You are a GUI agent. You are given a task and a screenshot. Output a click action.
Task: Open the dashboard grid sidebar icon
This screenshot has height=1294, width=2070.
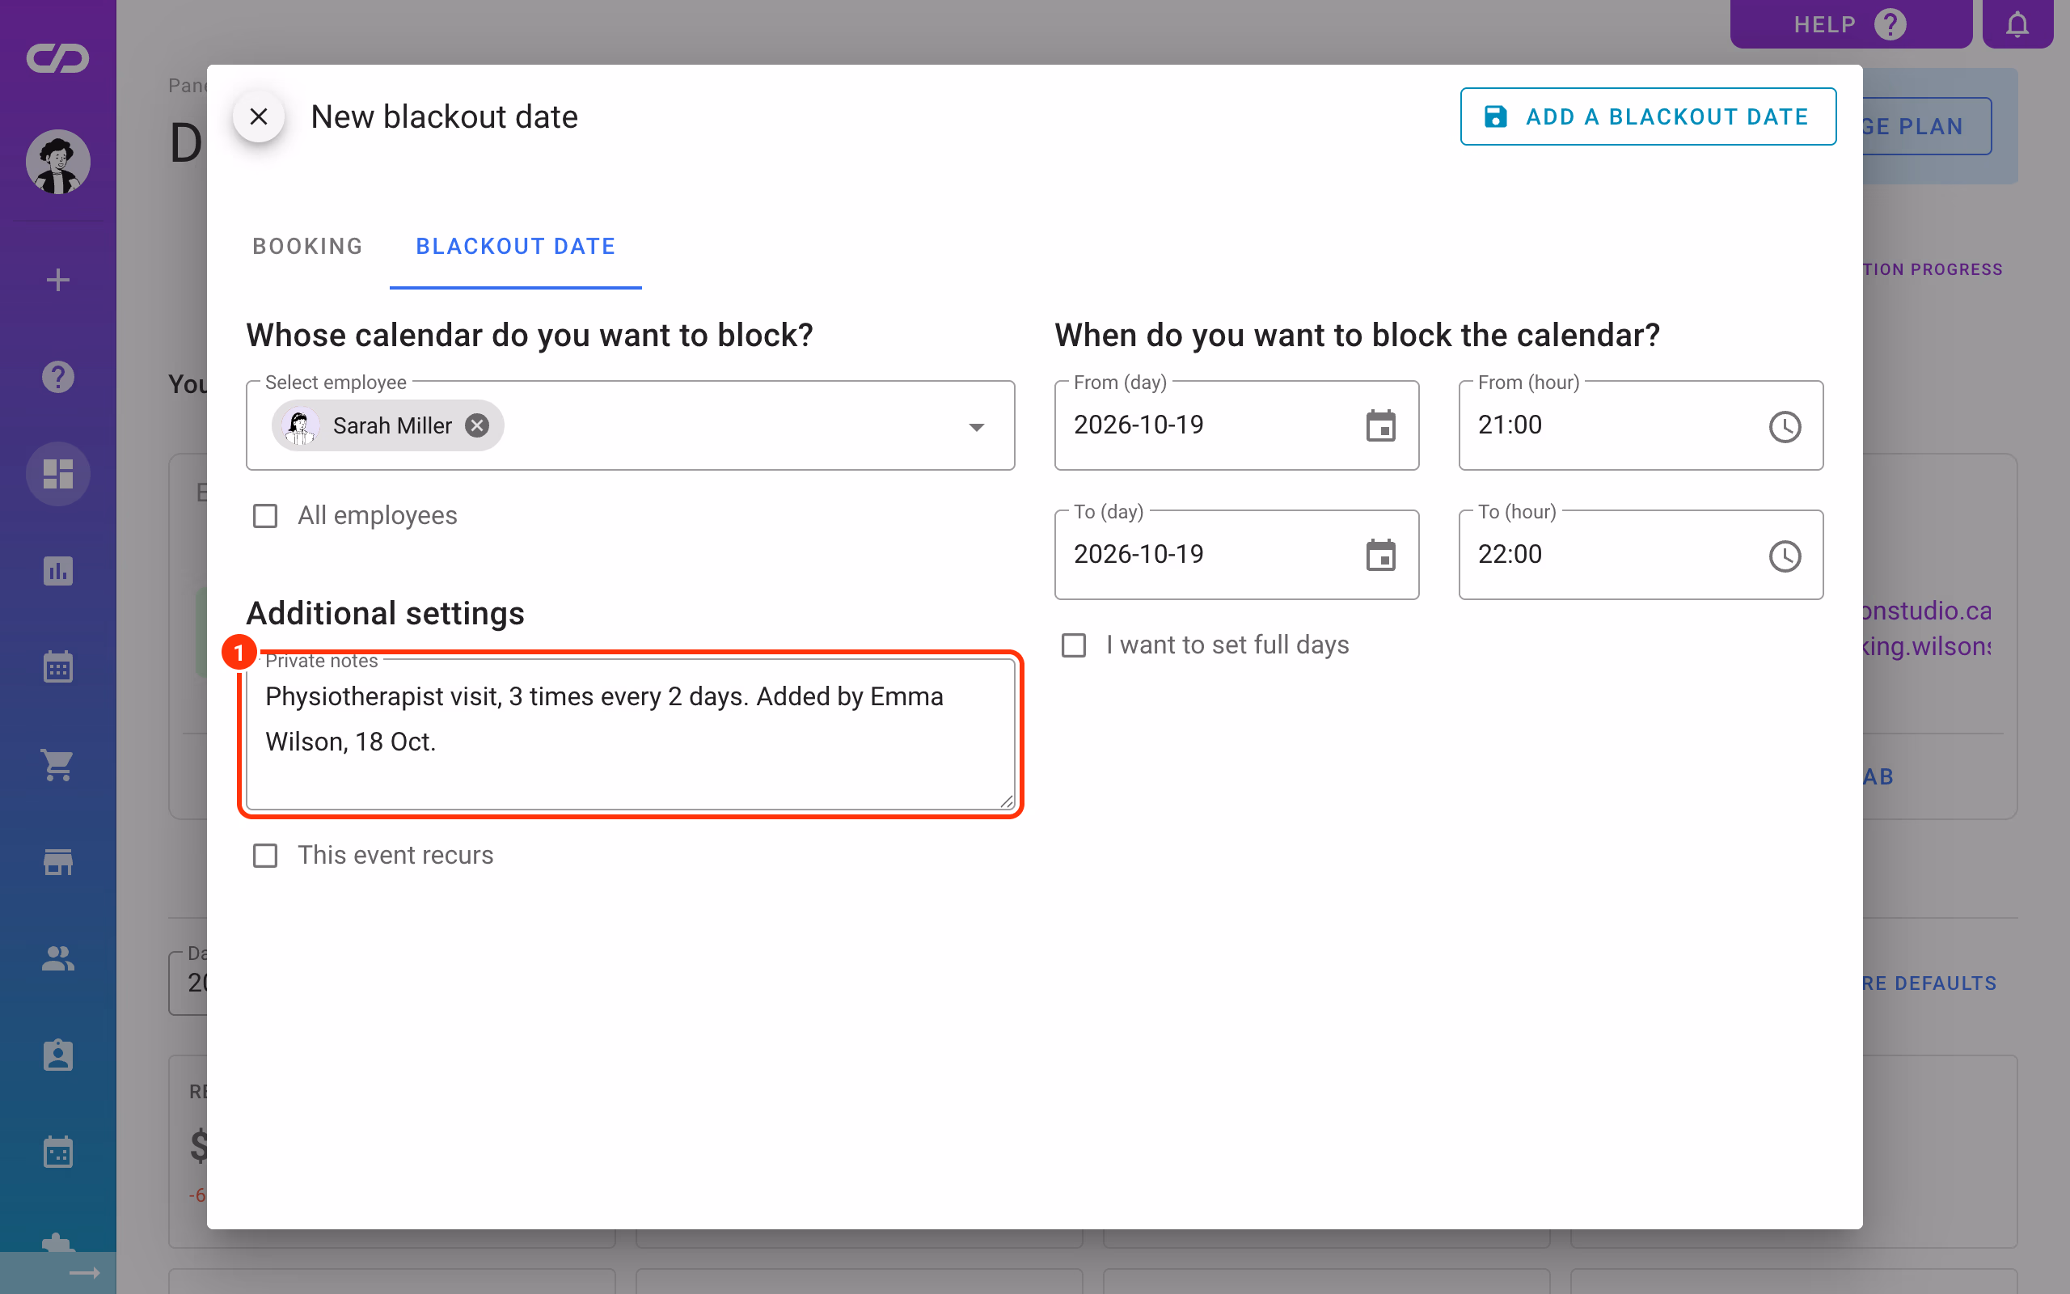click(x=58, y=474)
